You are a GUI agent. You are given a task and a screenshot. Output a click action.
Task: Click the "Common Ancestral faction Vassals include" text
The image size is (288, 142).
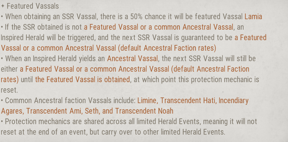pos(70,101)
